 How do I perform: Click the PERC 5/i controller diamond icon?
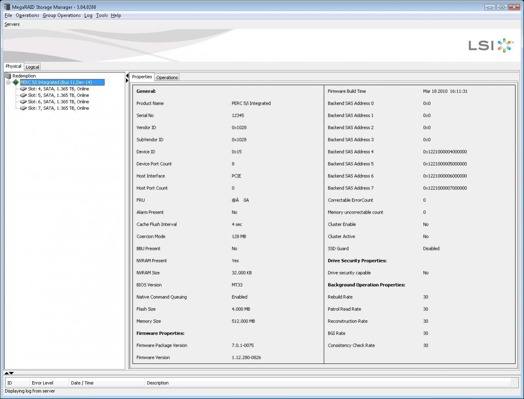(16, 82)
